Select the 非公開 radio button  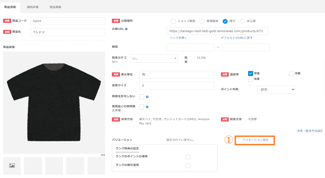pos(242,21)
